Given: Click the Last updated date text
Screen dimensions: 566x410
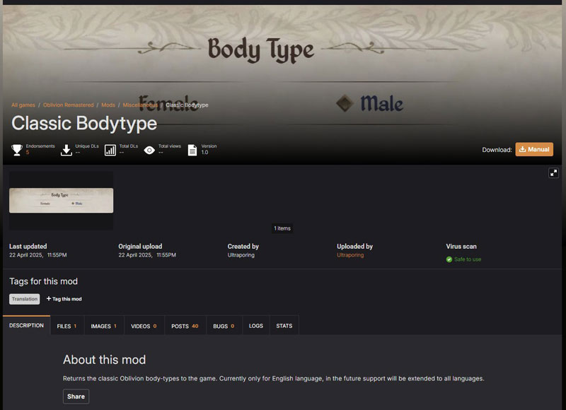Looking at the screenshot, I should pyautogui.click(x=38, y=255).
